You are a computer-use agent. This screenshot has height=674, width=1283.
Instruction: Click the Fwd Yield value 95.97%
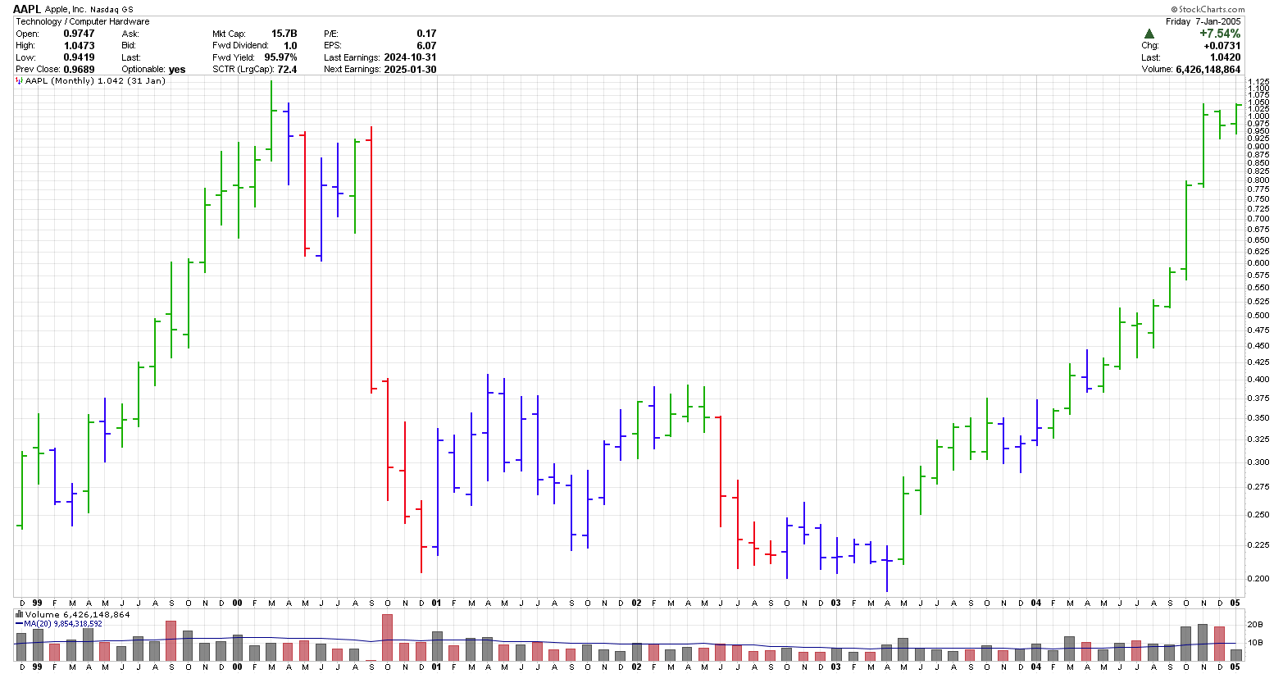tap(280, 57)
